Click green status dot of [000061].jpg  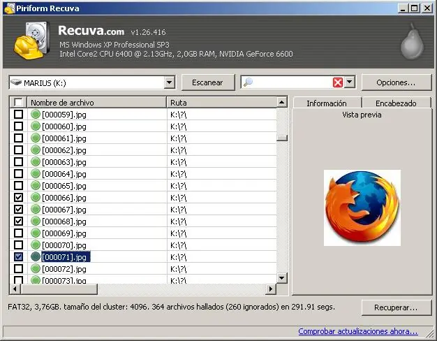[36, 138]
